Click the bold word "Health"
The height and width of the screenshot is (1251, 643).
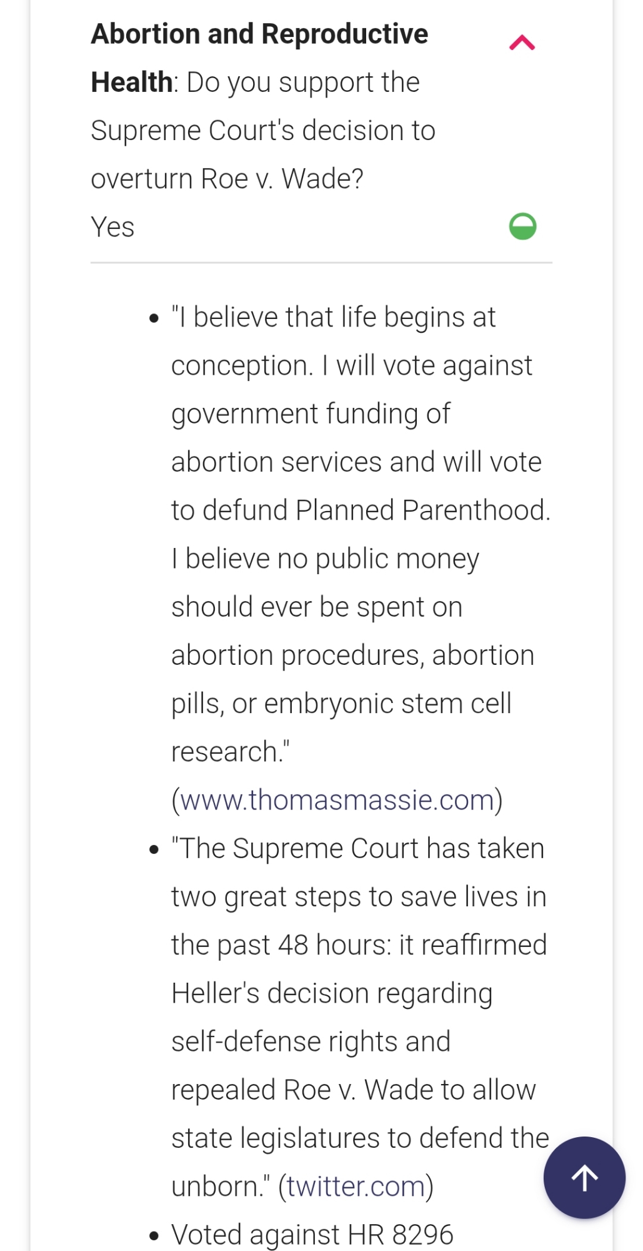[x=131, y=83]
